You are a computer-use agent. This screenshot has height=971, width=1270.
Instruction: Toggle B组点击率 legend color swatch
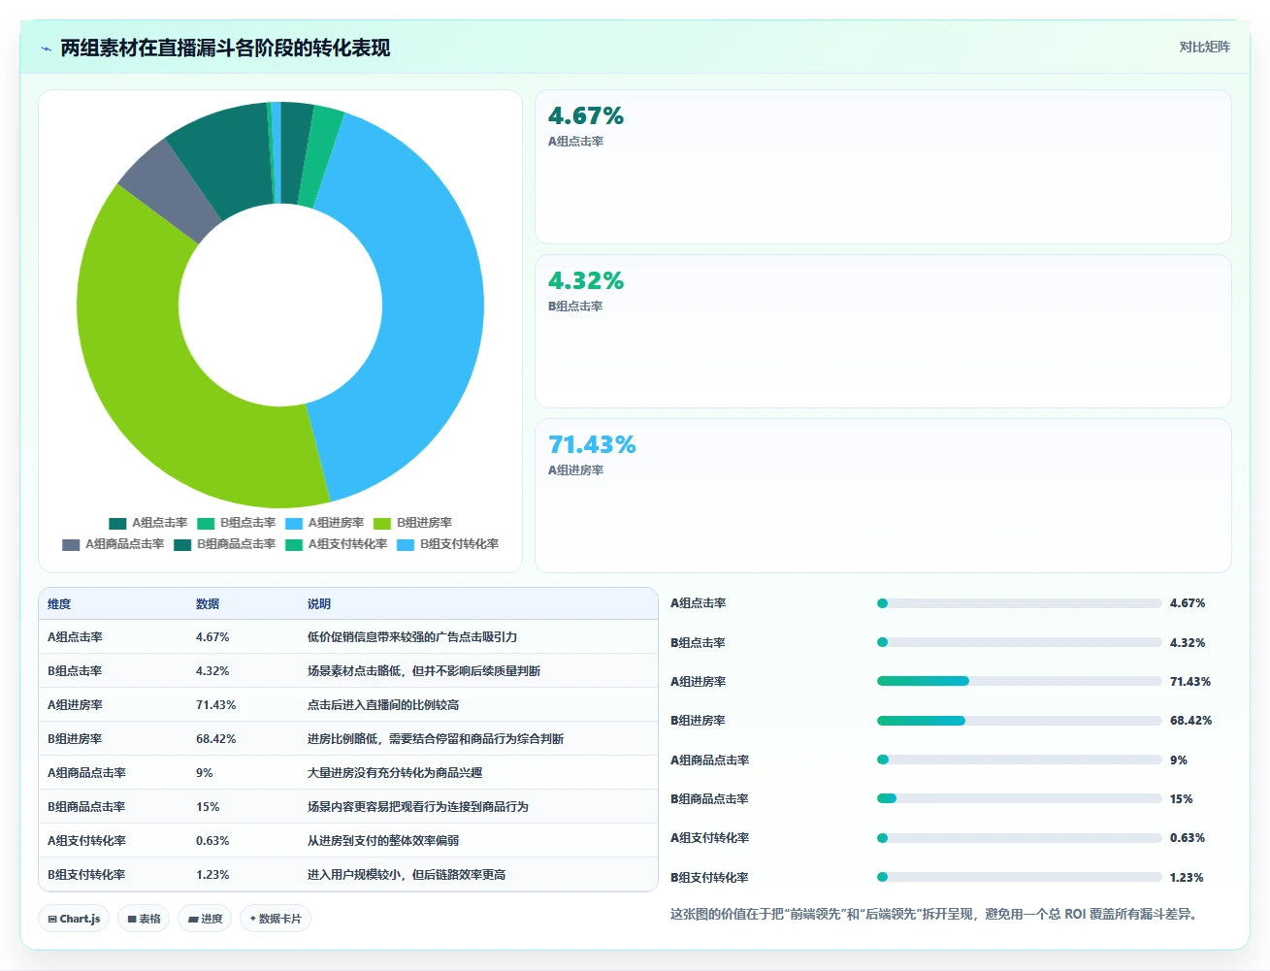[206, 523]
